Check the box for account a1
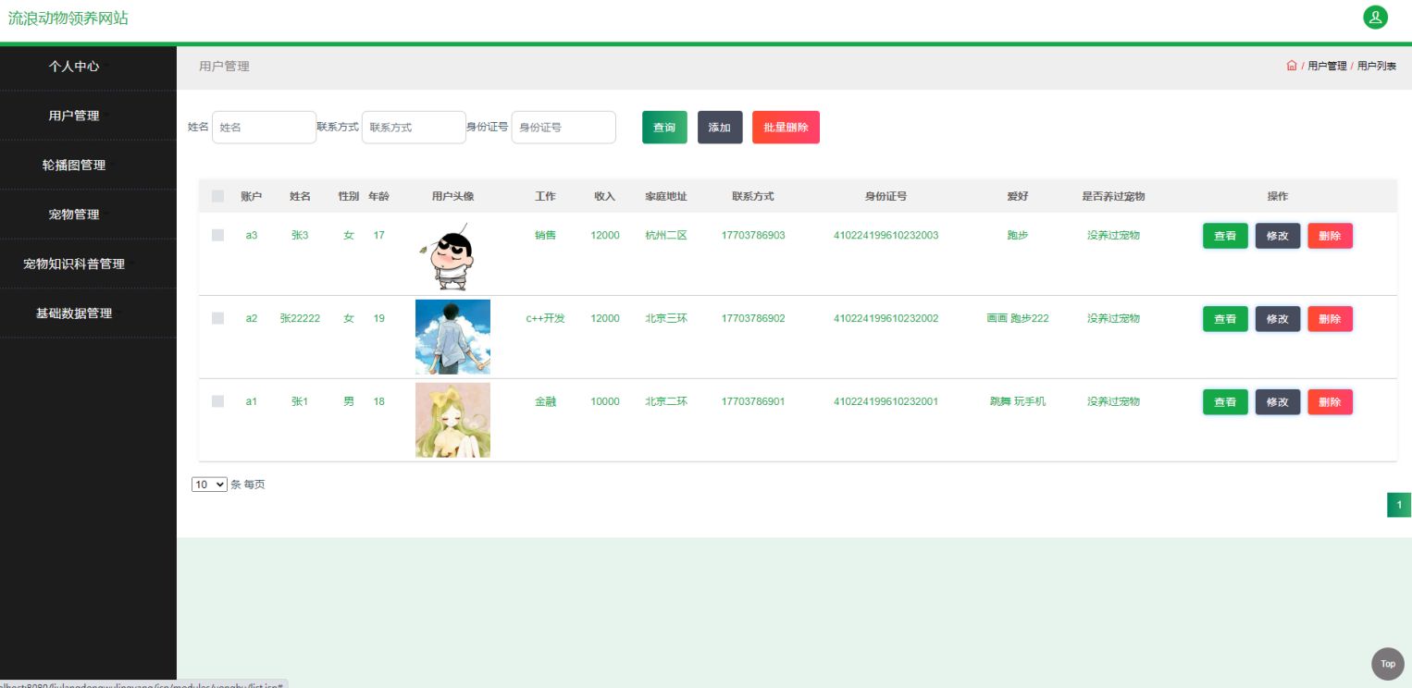 pyautogui.click(x=217, y=401)
